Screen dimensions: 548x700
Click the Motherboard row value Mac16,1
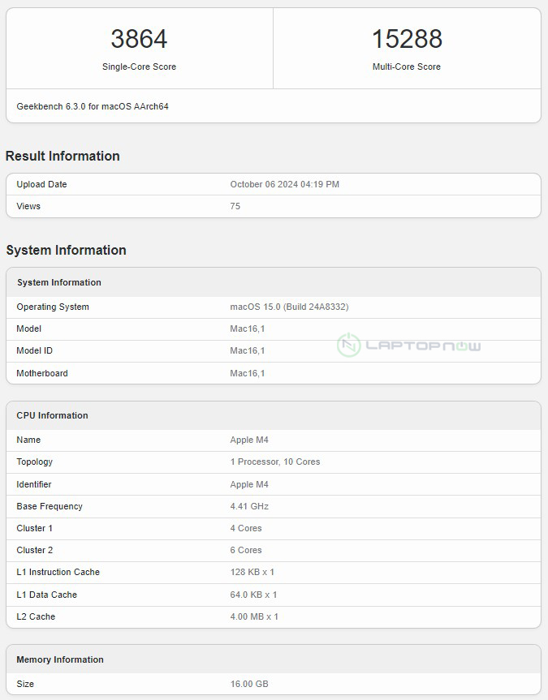click(x=248, y=373)
